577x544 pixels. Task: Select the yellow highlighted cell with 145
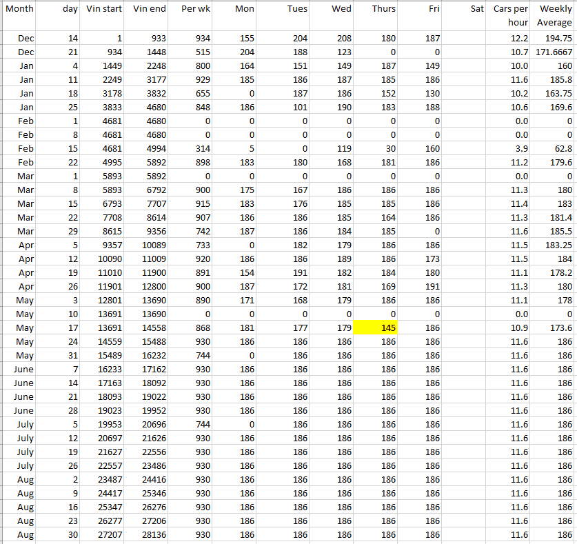point(375,328)
